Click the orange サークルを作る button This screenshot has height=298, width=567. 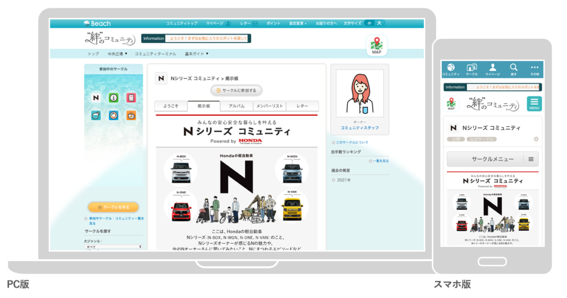point(113,207)
